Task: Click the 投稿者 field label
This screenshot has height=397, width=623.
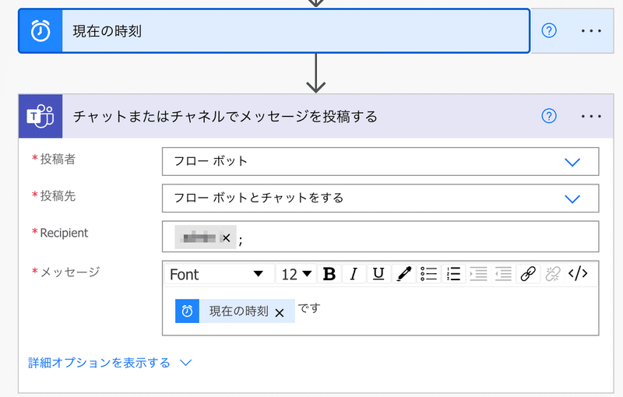Action: (x=58, y=160)
